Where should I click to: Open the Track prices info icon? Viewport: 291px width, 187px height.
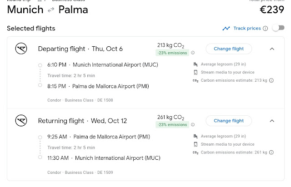265,29
